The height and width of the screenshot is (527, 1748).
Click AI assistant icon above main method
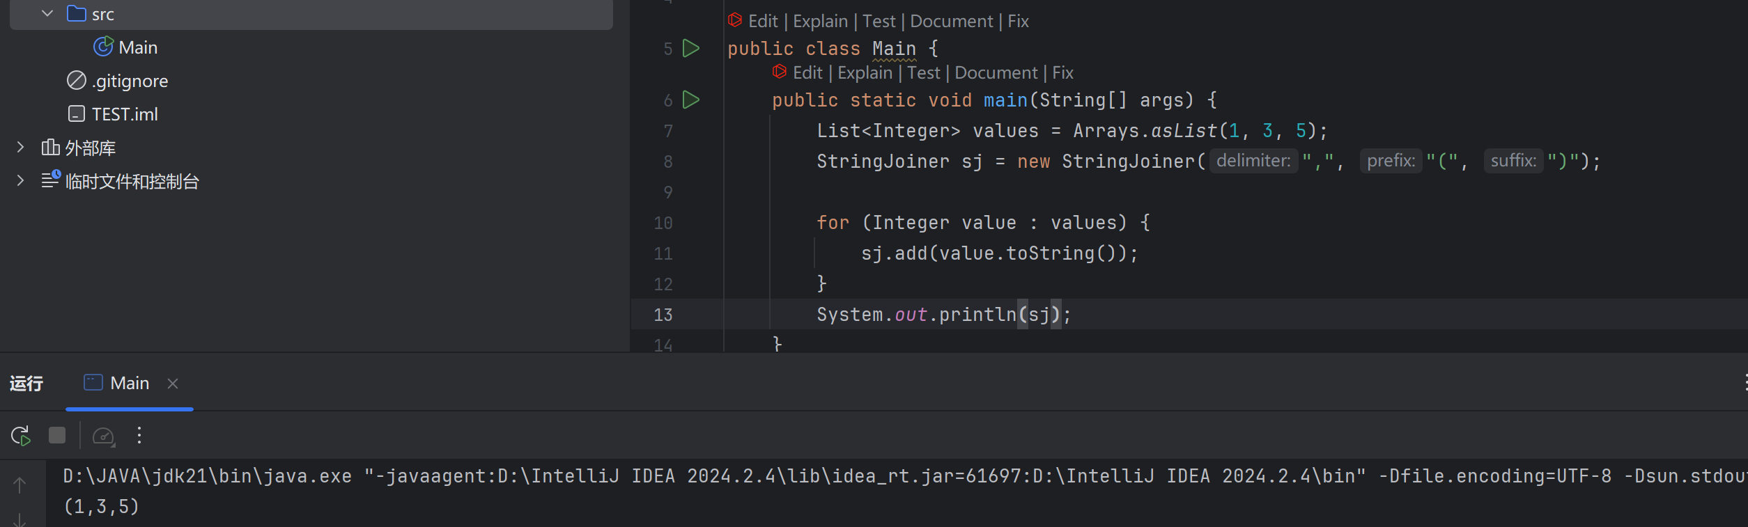(x=780, y=72)
